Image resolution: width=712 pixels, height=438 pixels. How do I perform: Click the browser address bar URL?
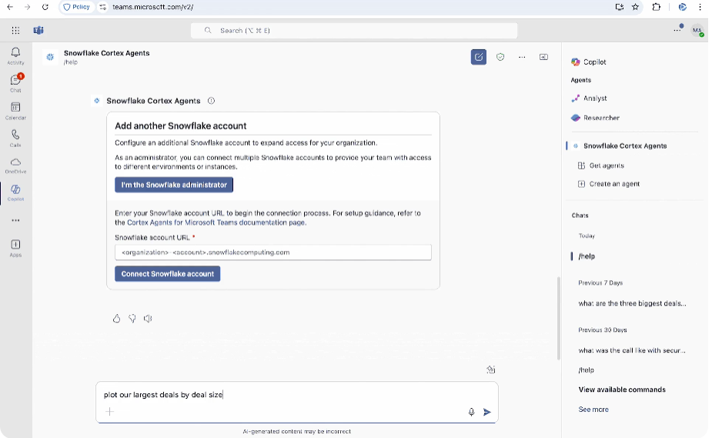tap(153, 7)
